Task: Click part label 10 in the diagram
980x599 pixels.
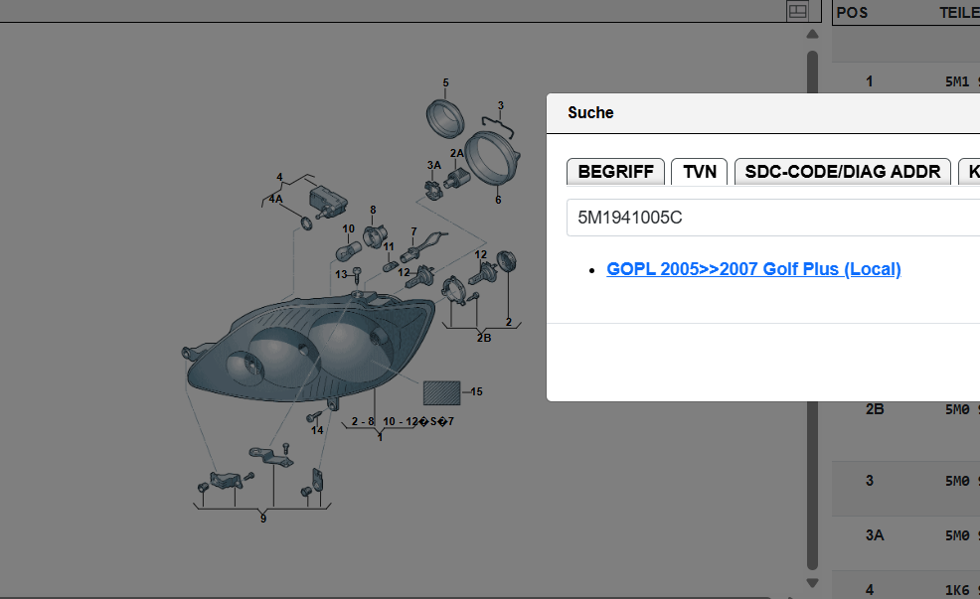Action: (348, 229)
